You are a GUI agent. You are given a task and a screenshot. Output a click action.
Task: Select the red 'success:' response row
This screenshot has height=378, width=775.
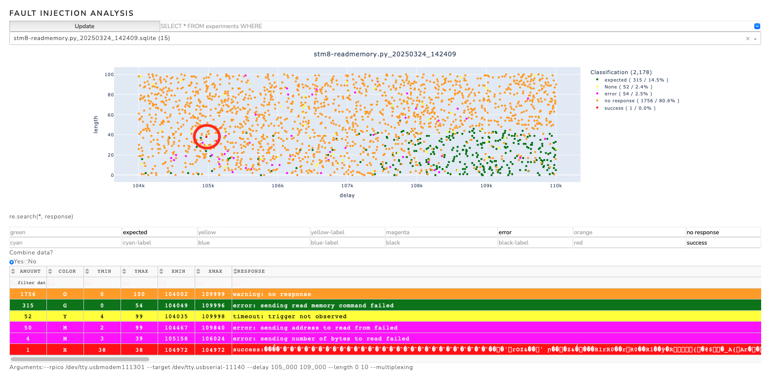(385, 350)
